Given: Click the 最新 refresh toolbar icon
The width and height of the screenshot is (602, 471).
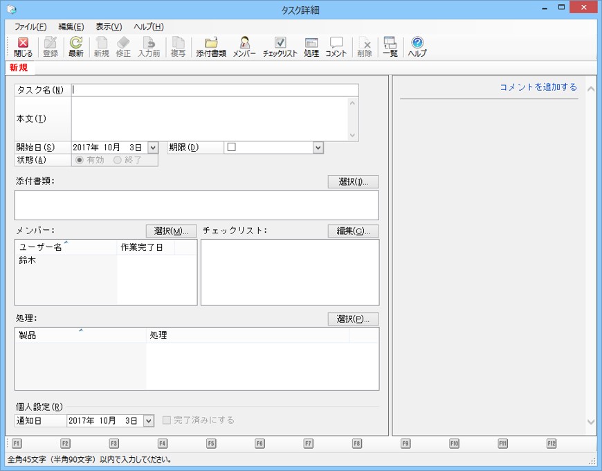Looking at the screenshot, I should [75, 47].
